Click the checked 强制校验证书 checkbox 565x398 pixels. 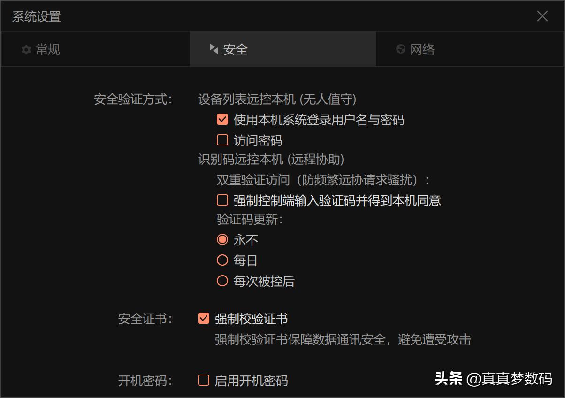203,319
